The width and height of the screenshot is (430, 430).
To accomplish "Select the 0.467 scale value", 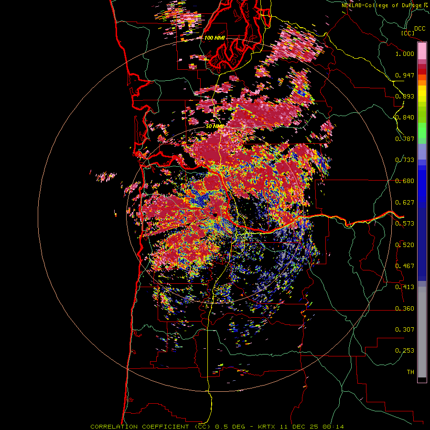I will pyautogui.click(x=405, y=266).
